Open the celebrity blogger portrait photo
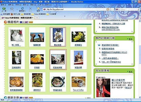The height and width of the screenshot is (102, 141). click(103, 88)
